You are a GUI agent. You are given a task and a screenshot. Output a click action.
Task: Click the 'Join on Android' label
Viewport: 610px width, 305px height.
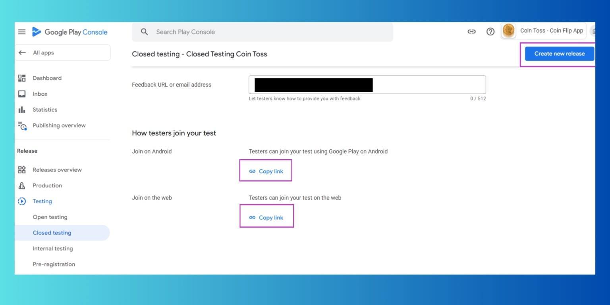152,151
